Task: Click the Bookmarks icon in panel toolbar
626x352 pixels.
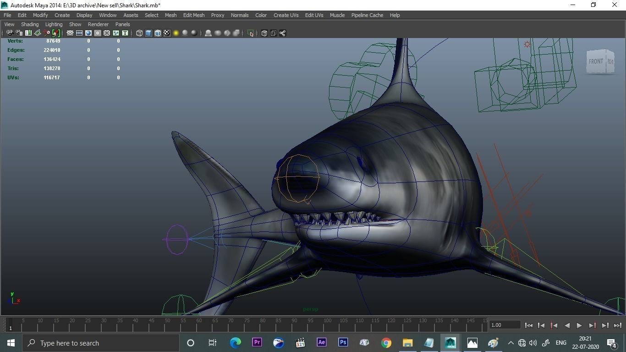Action: coord(28,33)
